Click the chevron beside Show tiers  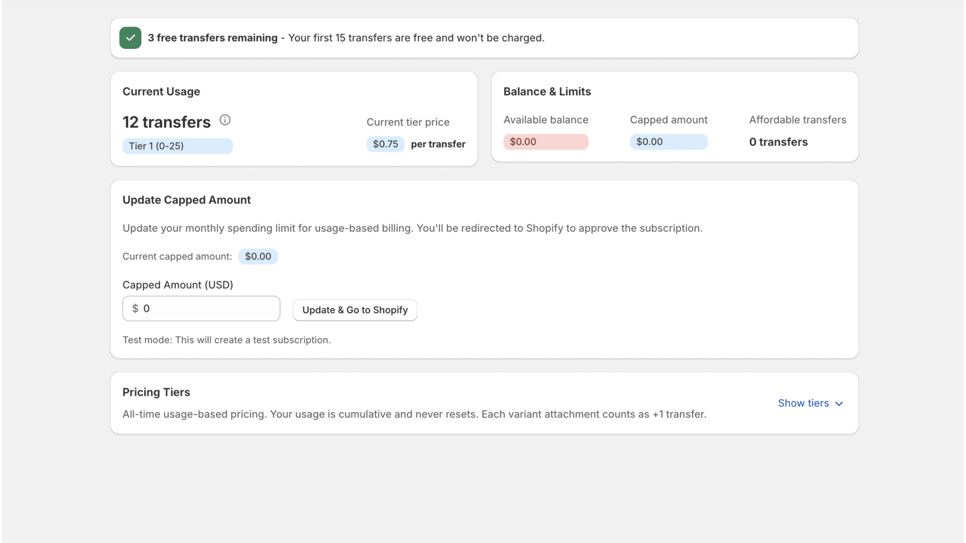(x=839, y=404)
